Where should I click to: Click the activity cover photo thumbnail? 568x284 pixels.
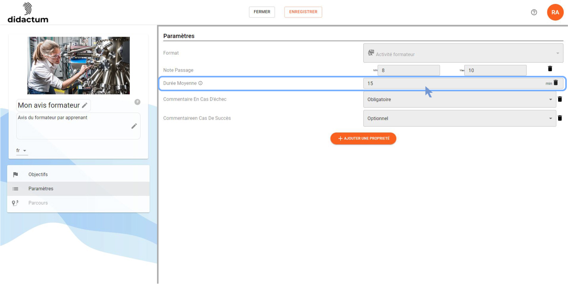point(78,66)
